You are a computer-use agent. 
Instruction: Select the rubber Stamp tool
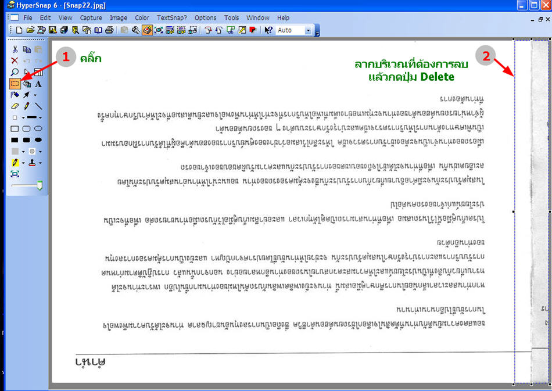point(32,163)
